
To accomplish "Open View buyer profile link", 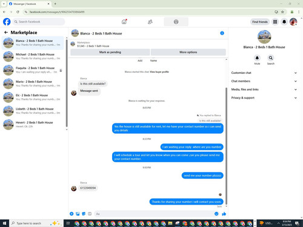I will point(159,72).
